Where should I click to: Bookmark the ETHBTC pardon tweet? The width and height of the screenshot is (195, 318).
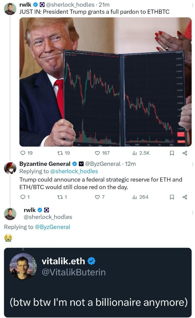click(x=172, y=153)
